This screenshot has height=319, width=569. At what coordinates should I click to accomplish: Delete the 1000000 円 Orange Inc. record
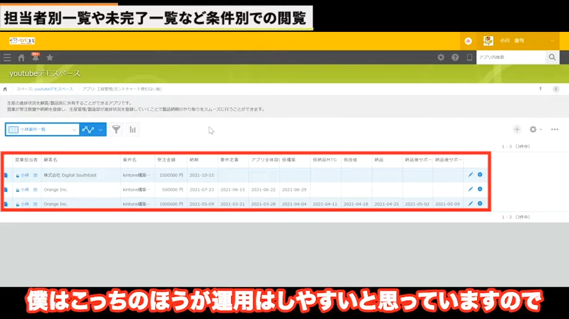pos(480,203)
